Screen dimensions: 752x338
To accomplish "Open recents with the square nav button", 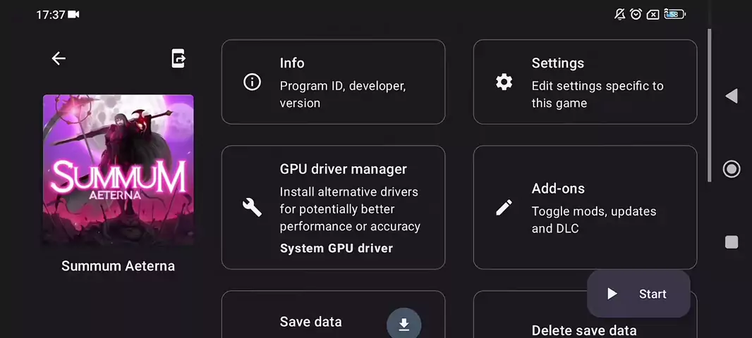I will coord(732,242).
